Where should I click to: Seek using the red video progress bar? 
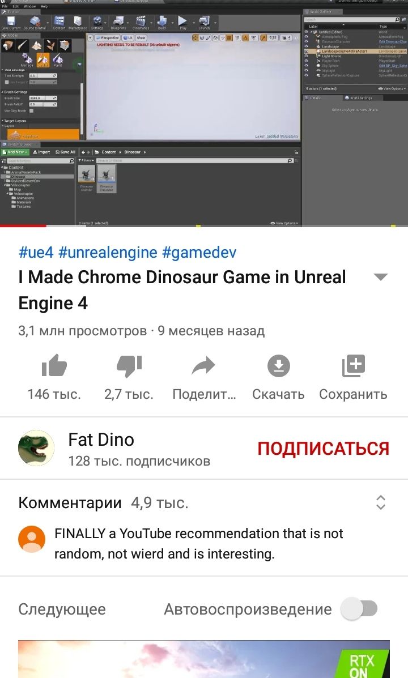pyautogui.click(x=204, y=225)
